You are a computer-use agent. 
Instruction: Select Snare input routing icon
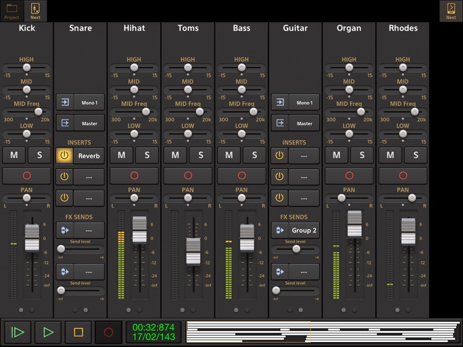tap(65, 102)
